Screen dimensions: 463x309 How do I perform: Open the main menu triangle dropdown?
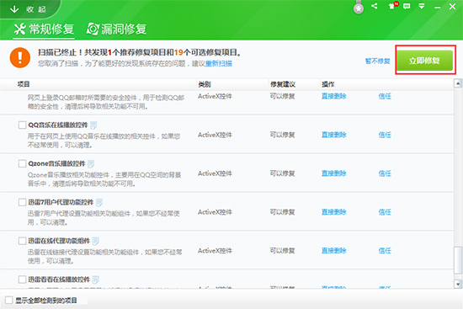point(422,6)
